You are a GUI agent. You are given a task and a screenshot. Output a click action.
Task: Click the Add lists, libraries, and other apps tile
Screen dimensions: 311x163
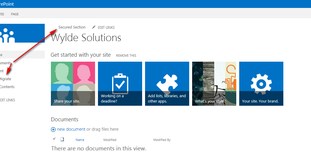click(167, 84)
